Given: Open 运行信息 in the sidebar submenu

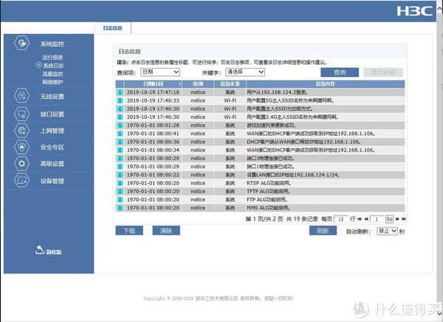Looking at the screenshot, I should (x=52, y=58).
